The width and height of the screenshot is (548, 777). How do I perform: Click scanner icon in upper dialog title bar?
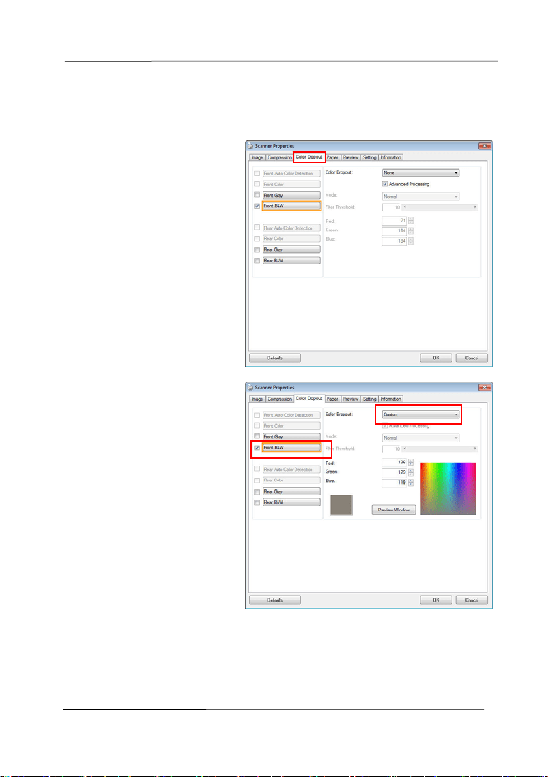click(x=250, y=146)
